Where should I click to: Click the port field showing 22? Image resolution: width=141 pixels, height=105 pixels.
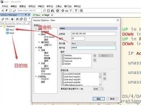tap(78, 38)
